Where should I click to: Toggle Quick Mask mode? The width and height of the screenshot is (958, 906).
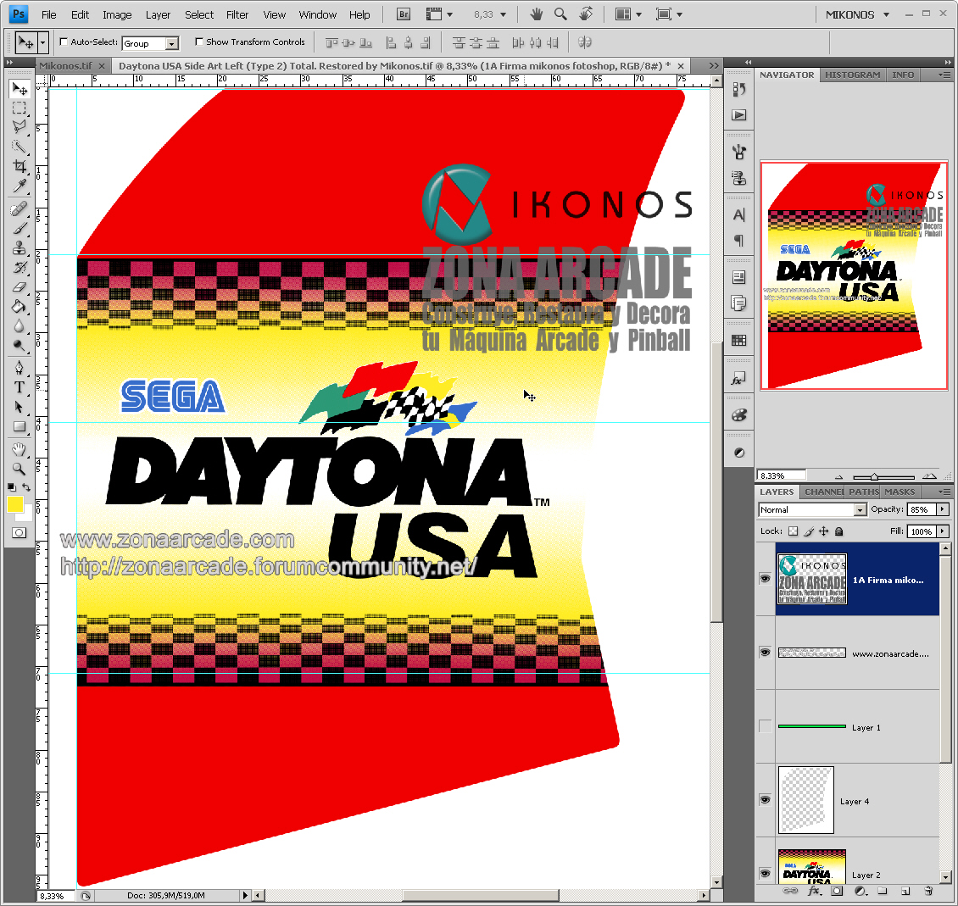coord(19,533)
